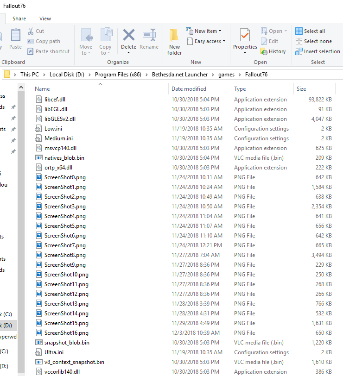Click the Select all icon
Screen dimensions: 343x376
pos(299,31)
